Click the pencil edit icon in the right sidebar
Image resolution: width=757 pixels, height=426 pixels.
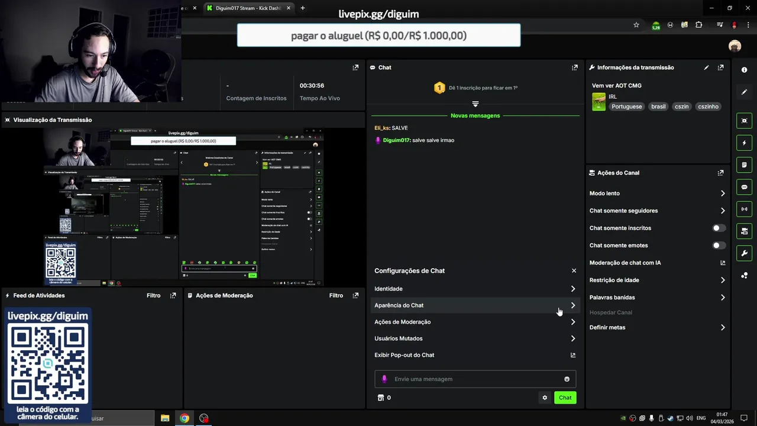[744, 92]
